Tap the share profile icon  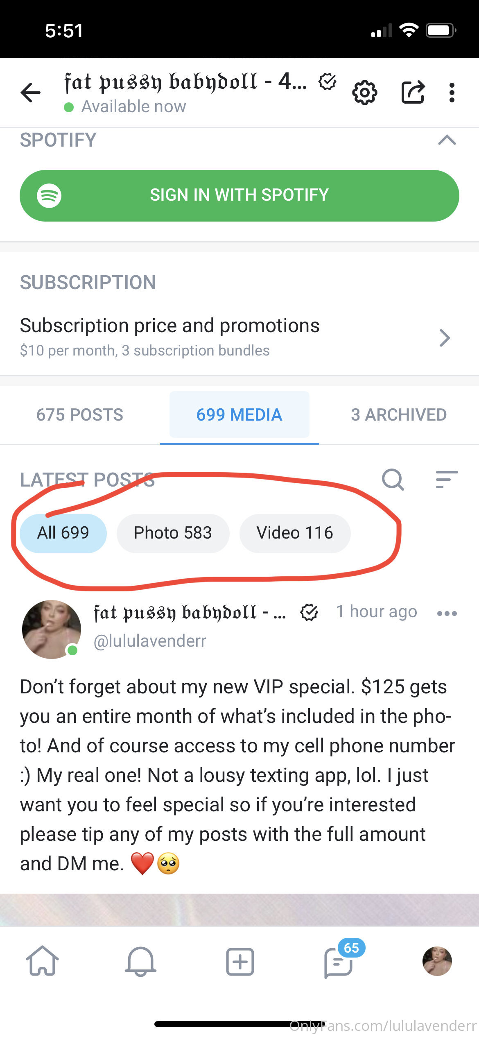coord(413,92)
